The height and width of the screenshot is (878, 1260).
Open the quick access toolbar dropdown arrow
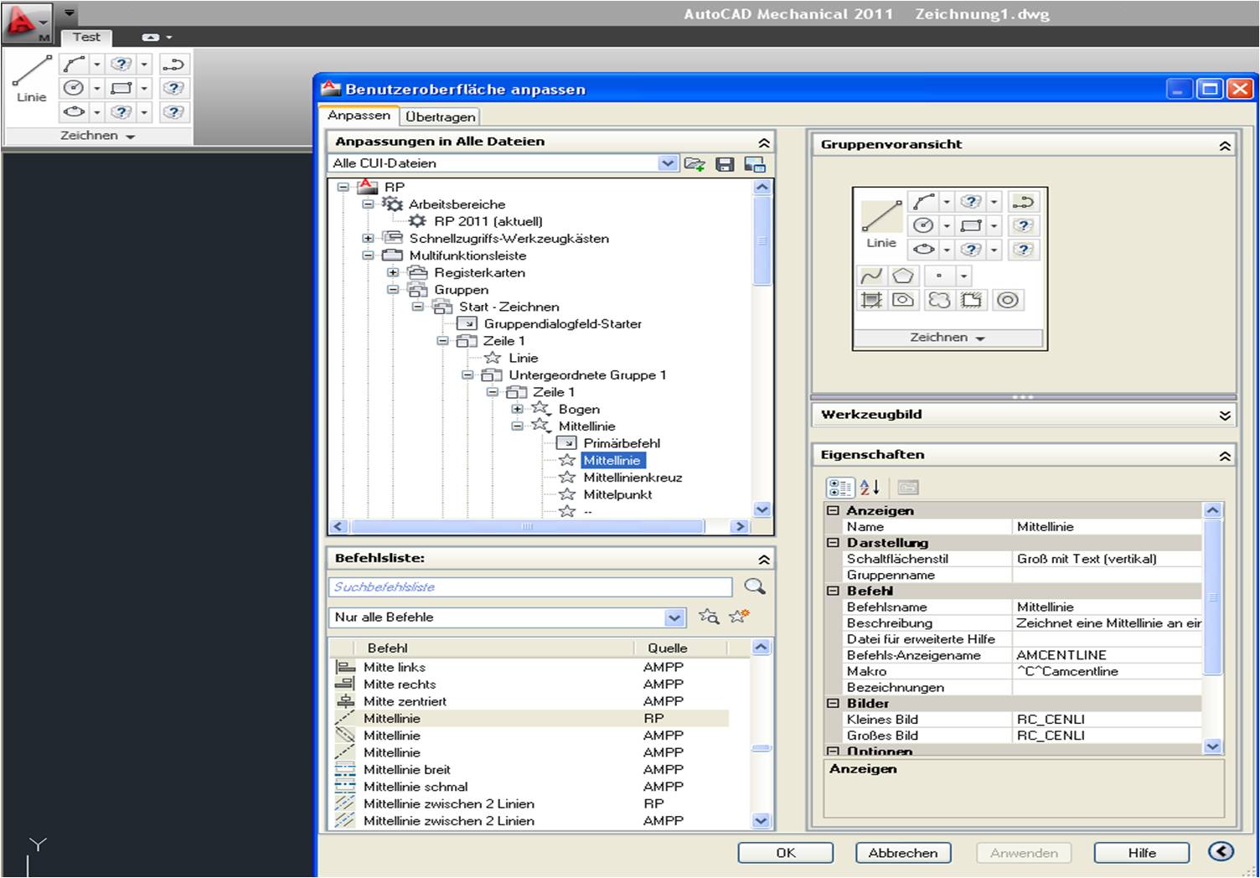click(x=70, y=13)
